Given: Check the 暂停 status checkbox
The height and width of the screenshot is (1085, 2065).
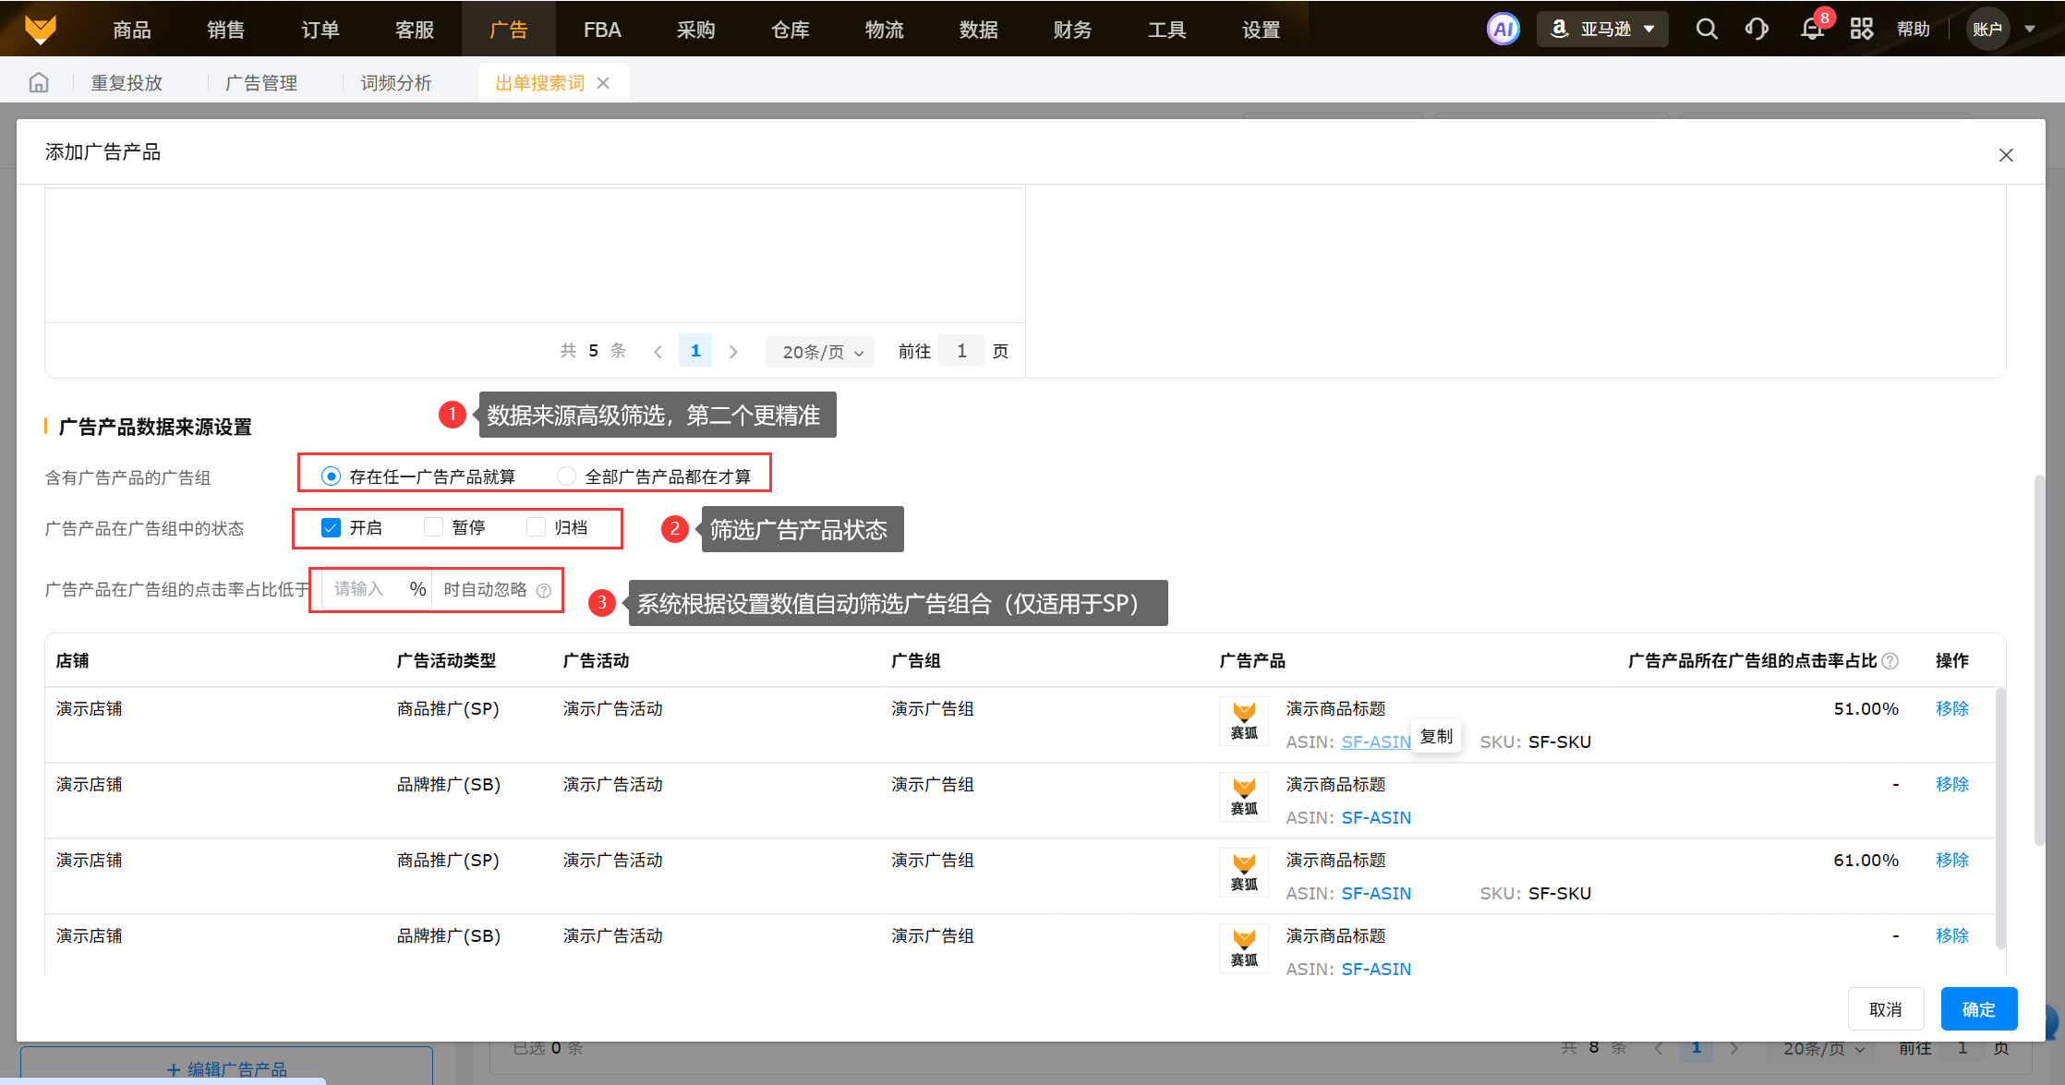Looking at the screenshot, I should tap(433, 528).
